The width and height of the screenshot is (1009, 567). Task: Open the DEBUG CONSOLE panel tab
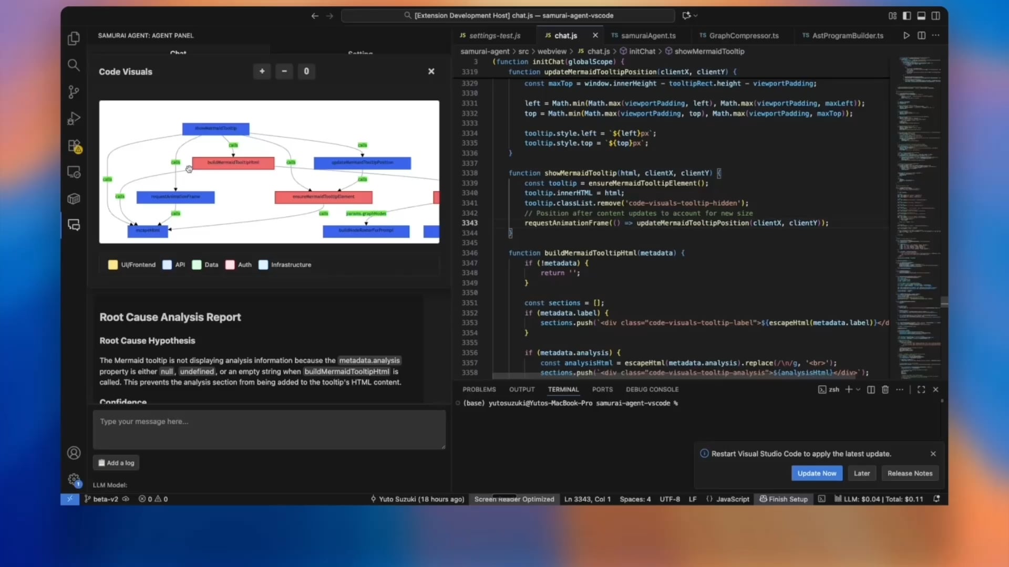pos(652,390)
